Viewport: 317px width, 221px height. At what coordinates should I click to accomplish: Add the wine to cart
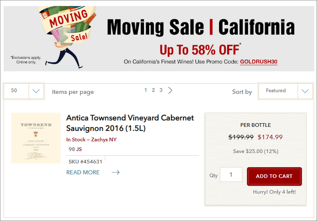click(x=274, y=176)
